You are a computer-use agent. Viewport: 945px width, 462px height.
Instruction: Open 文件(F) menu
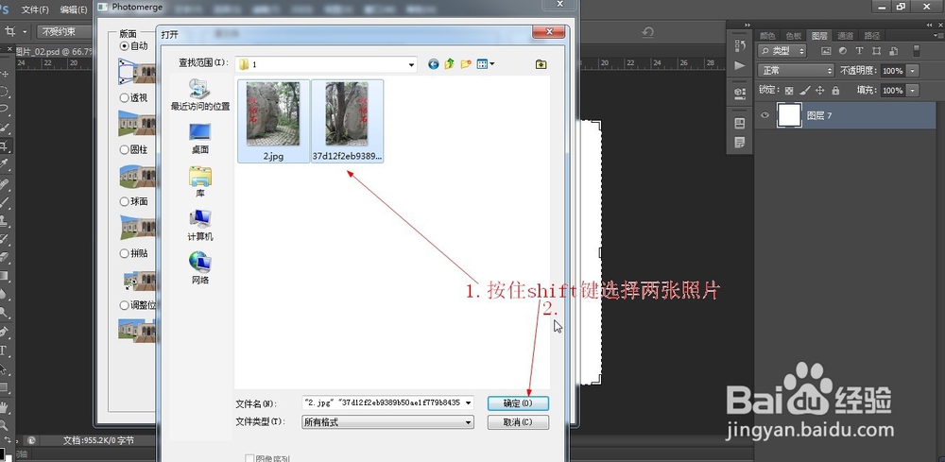(35, 9)
